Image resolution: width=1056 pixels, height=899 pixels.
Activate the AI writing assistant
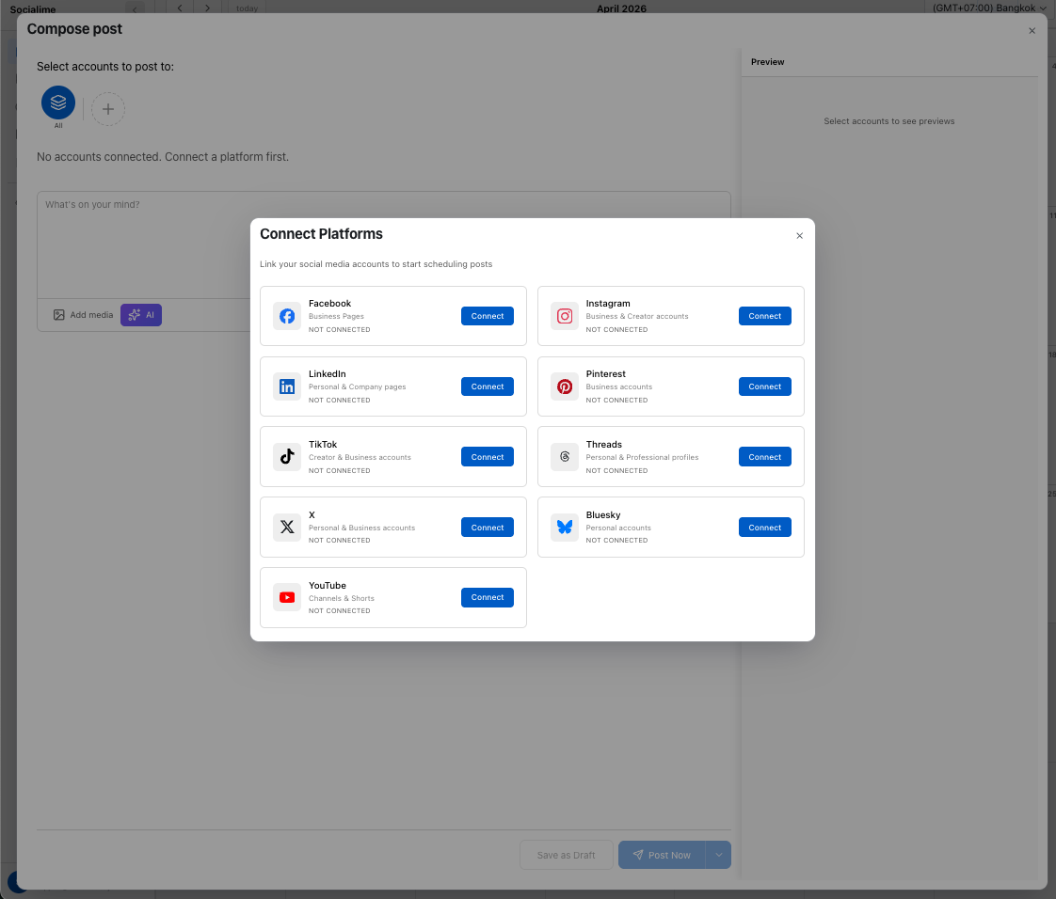(x=140, y=314)
